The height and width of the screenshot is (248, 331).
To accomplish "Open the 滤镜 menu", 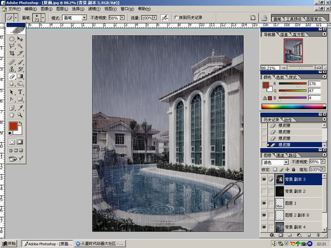I will pyautogui.click(x=94, y=9).
